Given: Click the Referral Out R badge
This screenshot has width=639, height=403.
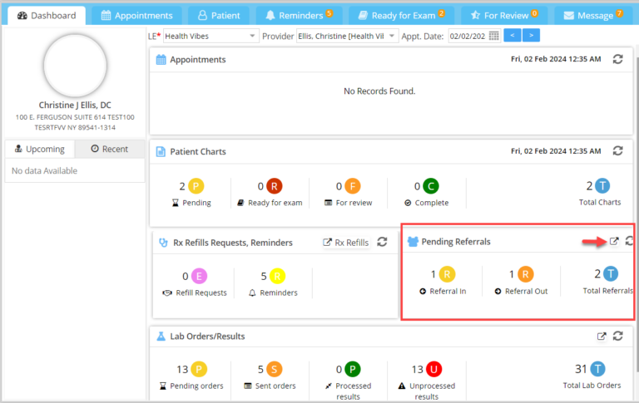Looking at the screenshot, I should tap(525, 274).
